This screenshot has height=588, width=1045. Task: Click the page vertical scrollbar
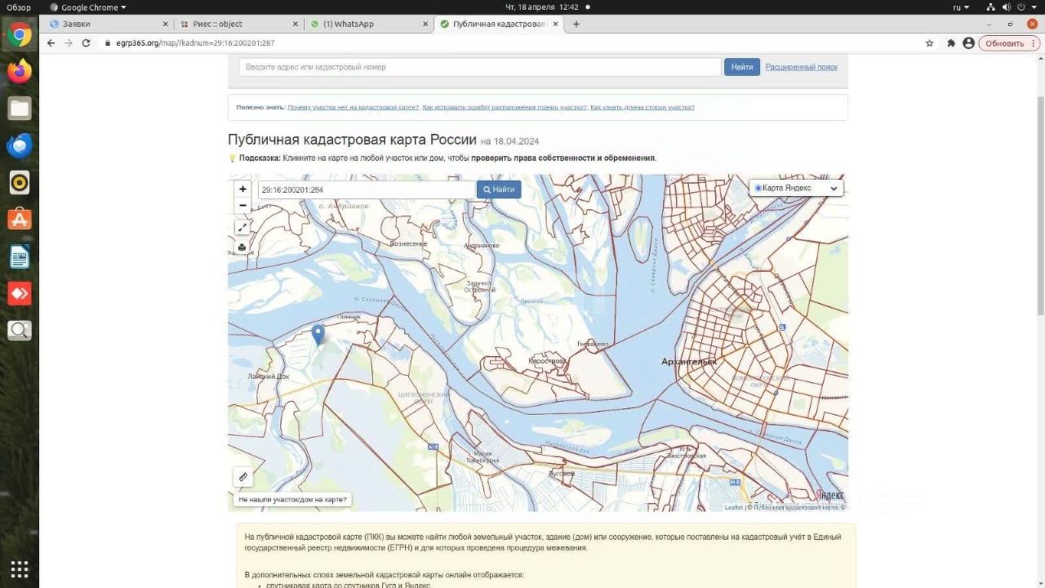[1039, 188]
